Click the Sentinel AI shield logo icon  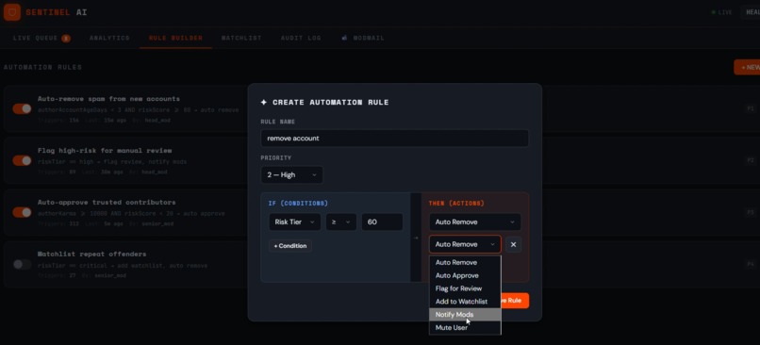12,12
